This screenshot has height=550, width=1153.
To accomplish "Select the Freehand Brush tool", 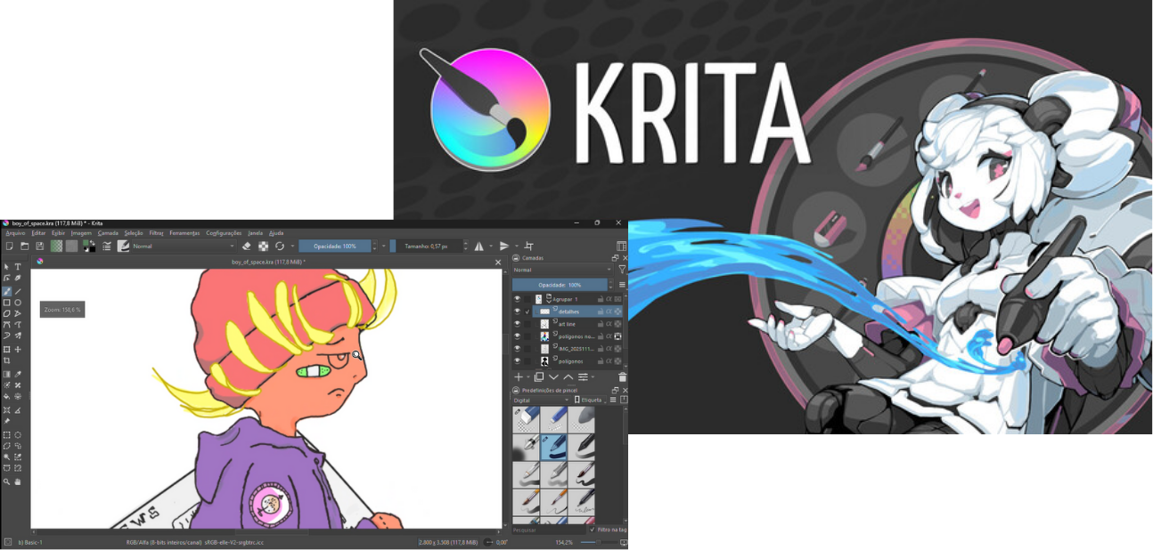I will (7, 291).
